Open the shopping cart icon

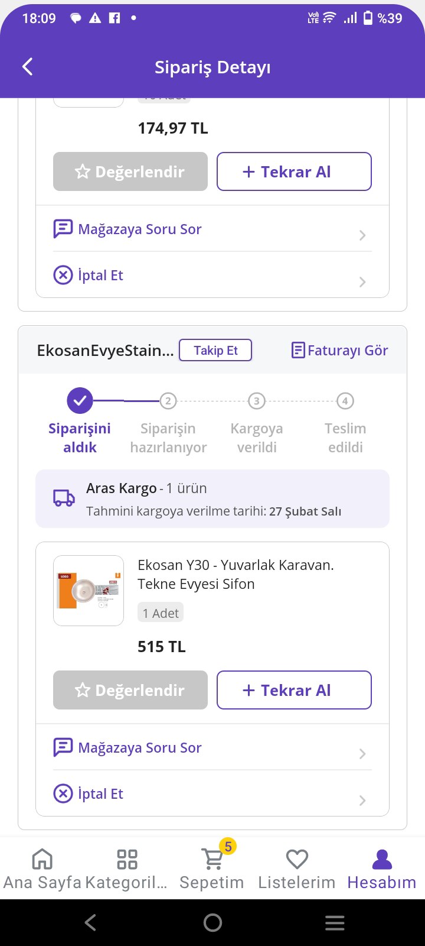pyautogui.click(x=212, y=859)
